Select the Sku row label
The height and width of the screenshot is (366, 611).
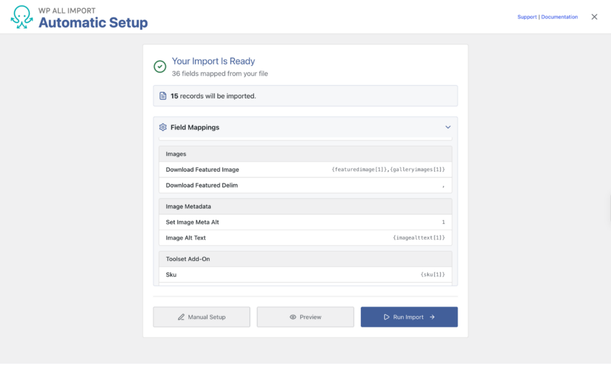tap(171, 274)
